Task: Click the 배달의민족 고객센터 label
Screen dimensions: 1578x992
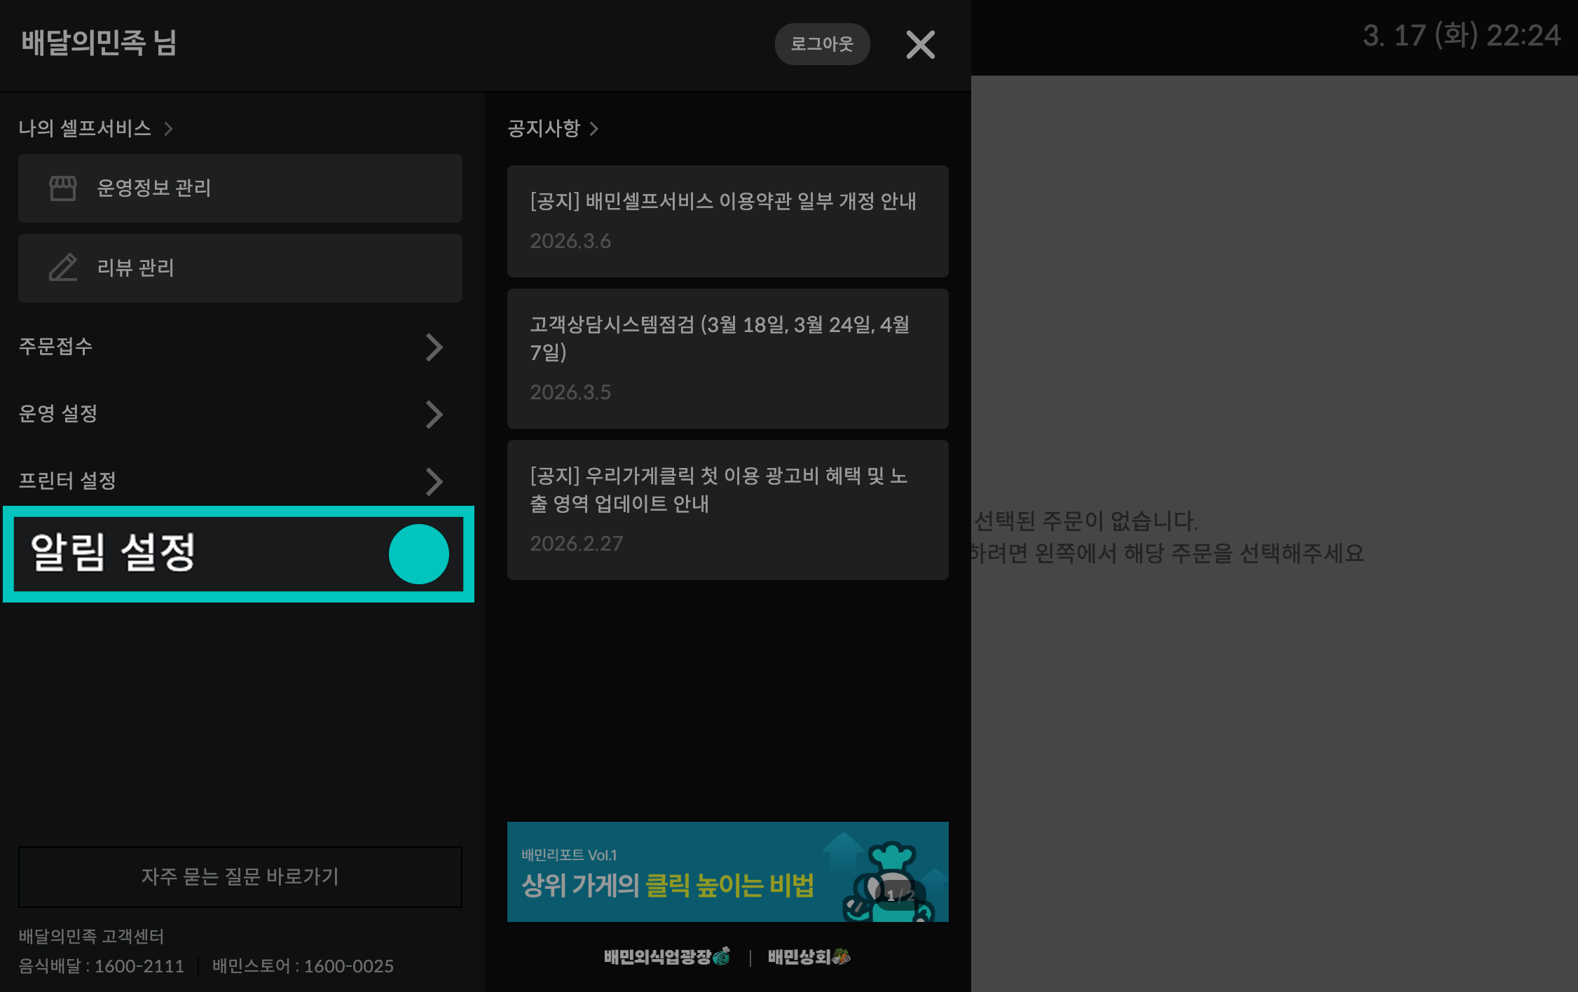Action: coord(91,937)
